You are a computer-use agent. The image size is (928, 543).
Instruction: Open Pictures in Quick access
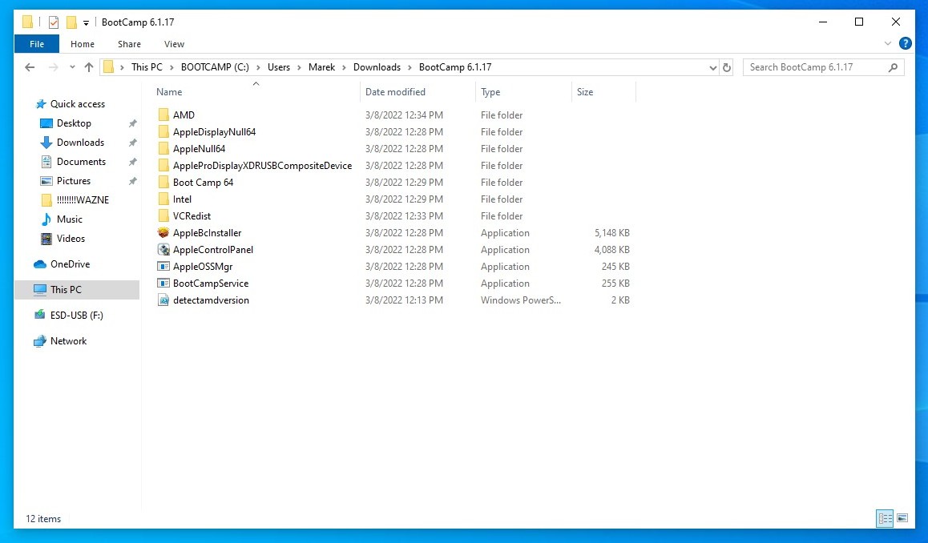[x=74, y=181]
